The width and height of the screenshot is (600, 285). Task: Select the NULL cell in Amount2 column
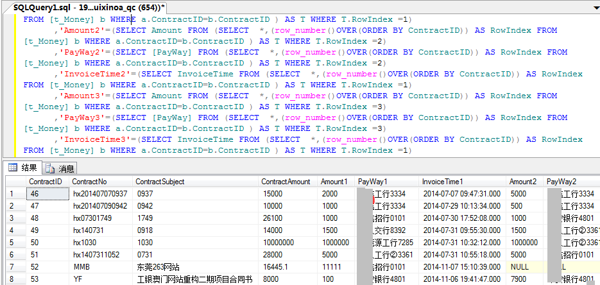tap(526, 267)
